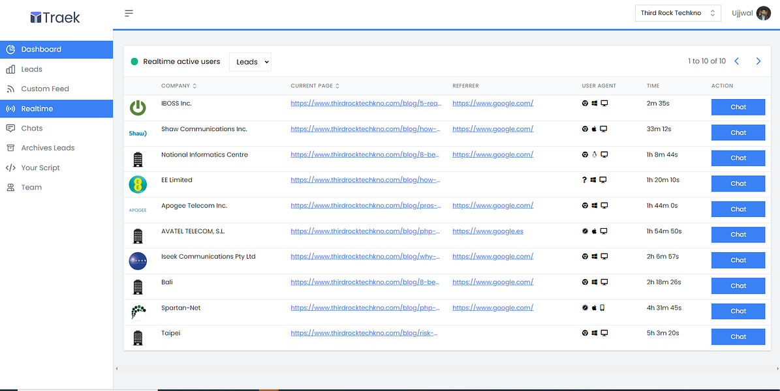Click the green realtime status indicator

pyautogui.click(x=134, y=62)
